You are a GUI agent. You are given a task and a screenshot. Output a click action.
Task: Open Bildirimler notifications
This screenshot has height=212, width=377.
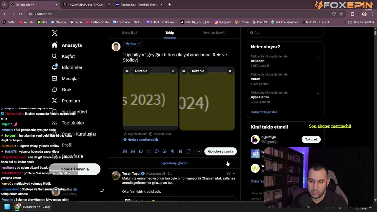click(x=67, y=67)
